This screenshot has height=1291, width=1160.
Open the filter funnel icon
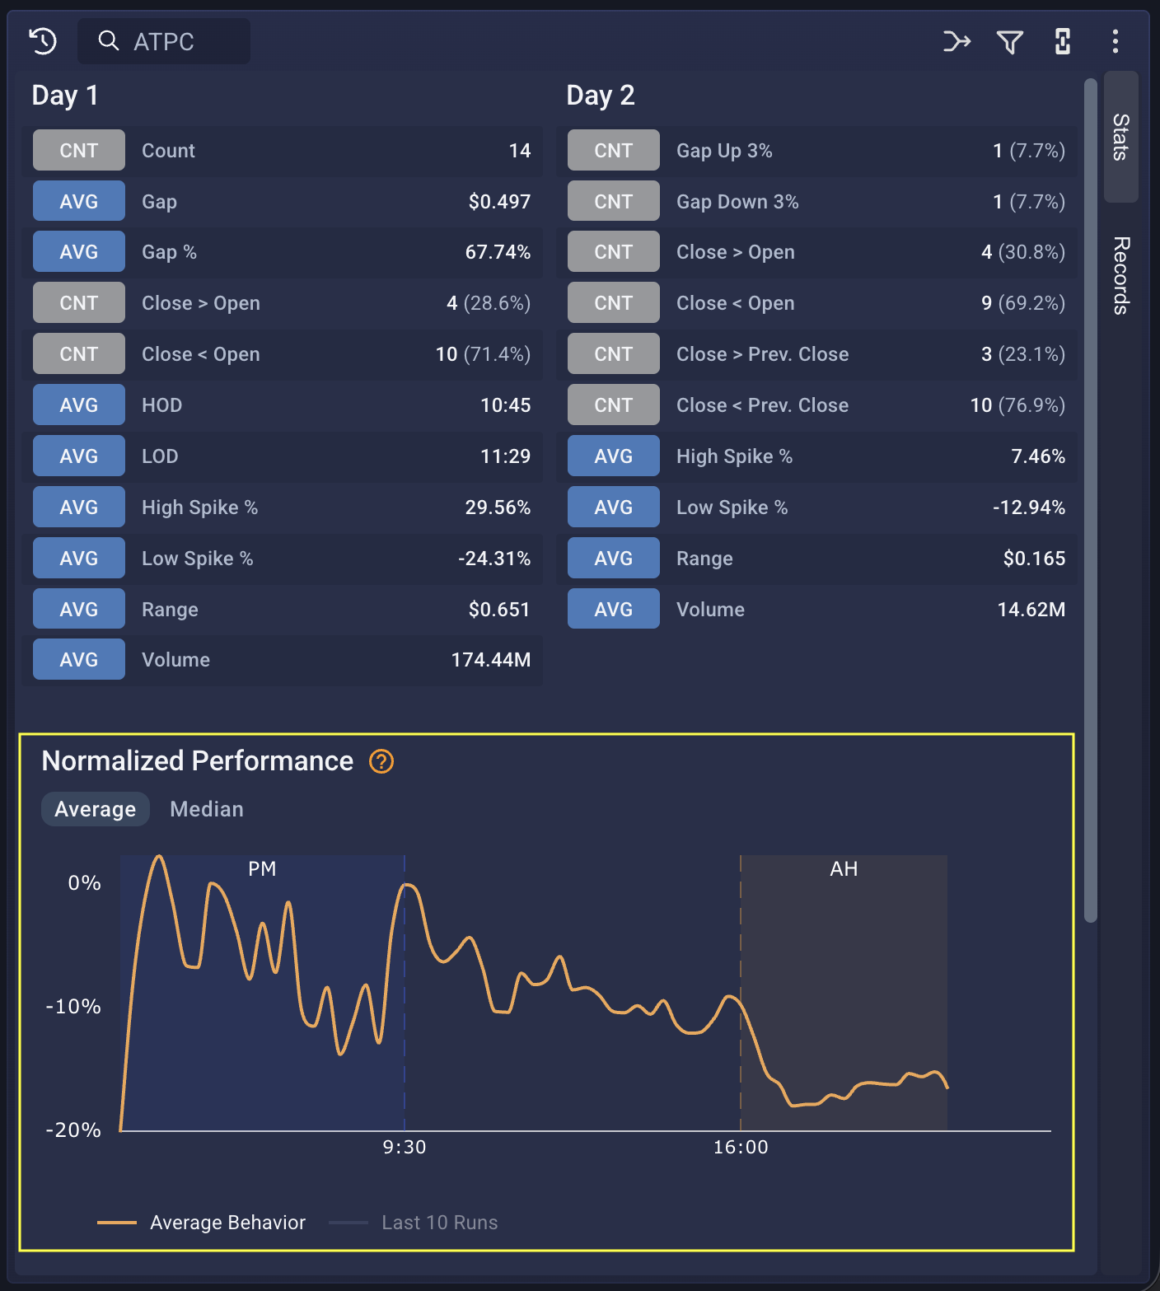click(x=1010, y=41)
